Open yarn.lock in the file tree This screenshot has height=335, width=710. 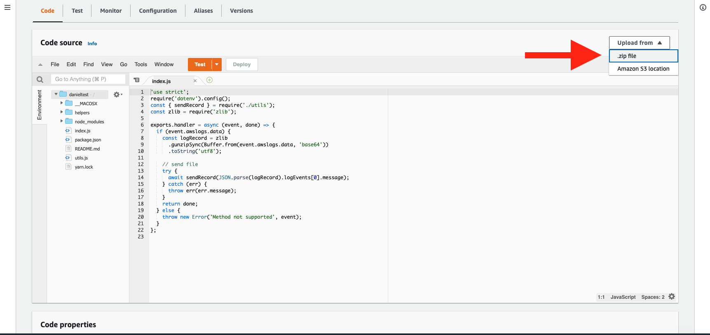pyautogui.click(x=84, y=167)
